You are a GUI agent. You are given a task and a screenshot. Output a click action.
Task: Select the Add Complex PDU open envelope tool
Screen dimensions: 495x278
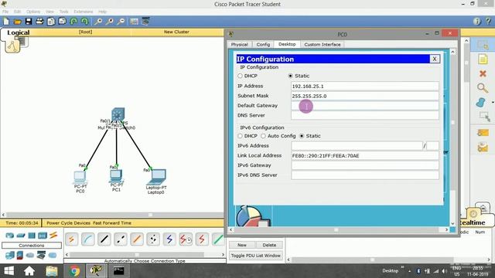pos(483,147)
